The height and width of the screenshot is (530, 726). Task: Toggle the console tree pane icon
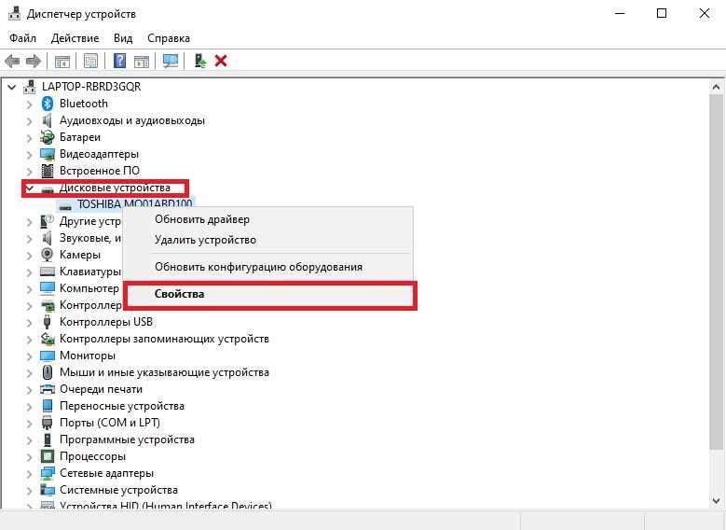pyautogui.click(x=62, y=61)
